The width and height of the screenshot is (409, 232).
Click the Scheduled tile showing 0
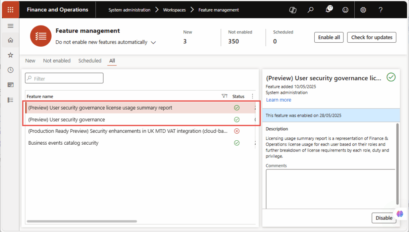click(x=283, y=37)
